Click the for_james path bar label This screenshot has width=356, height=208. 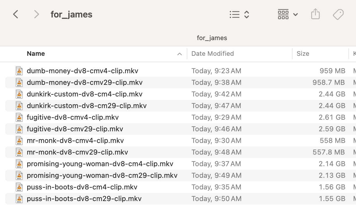(212, 38)
